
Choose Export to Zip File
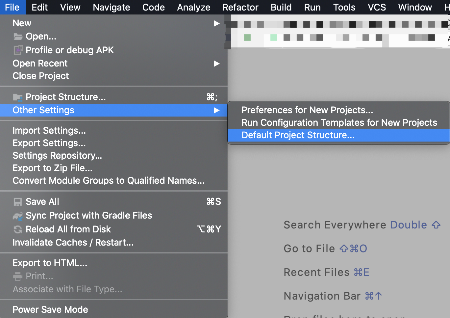point(53,168)
